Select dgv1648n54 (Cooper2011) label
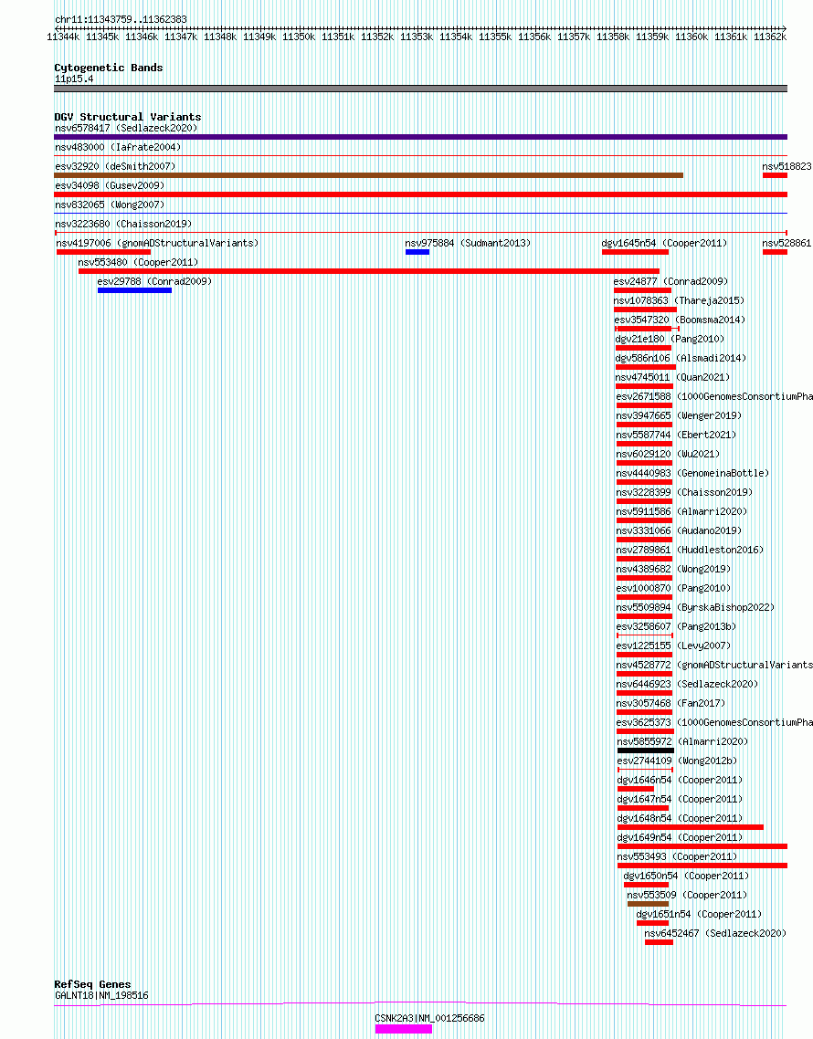Screen dimensions: 813x1039 (x=680, y=820)
